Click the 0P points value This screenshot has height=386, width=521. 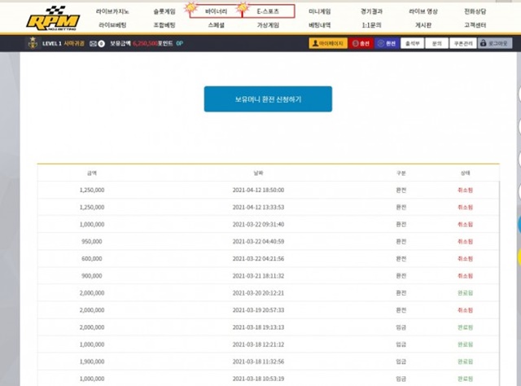tap(179, 43)
